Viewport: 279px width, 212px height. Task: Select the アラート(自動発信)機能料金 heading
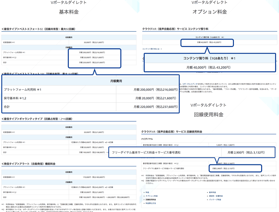tap(29, 164)
